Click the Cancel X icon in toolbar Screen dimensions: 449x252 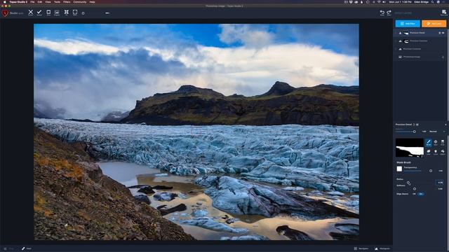click(x=31, y=13)
